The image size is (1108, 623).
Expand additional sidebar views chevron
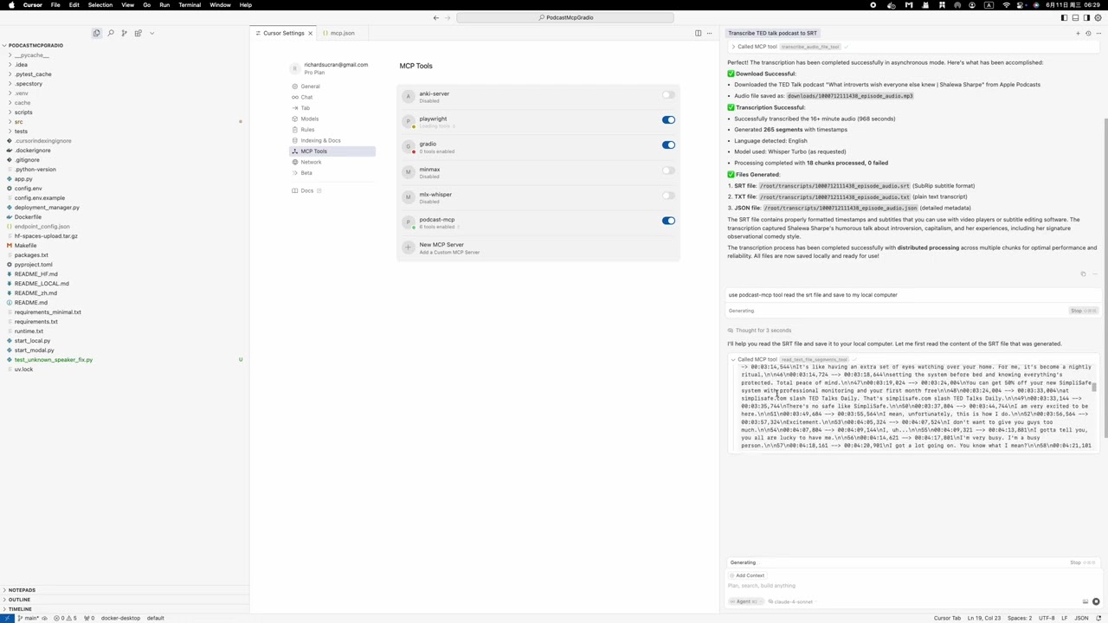(x=151, y=33)
